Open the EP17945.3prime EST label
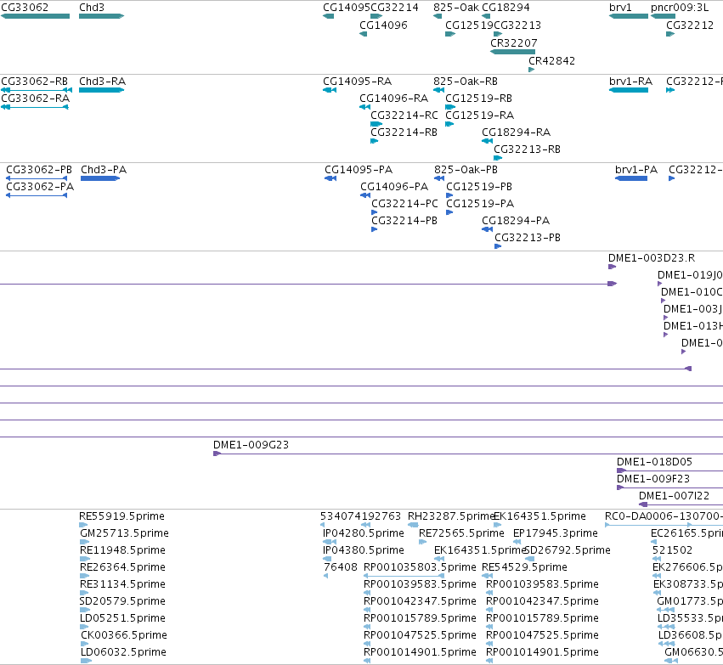Image resolution: width=723 pixels, height=665 pixels. [x=556, y=533]
